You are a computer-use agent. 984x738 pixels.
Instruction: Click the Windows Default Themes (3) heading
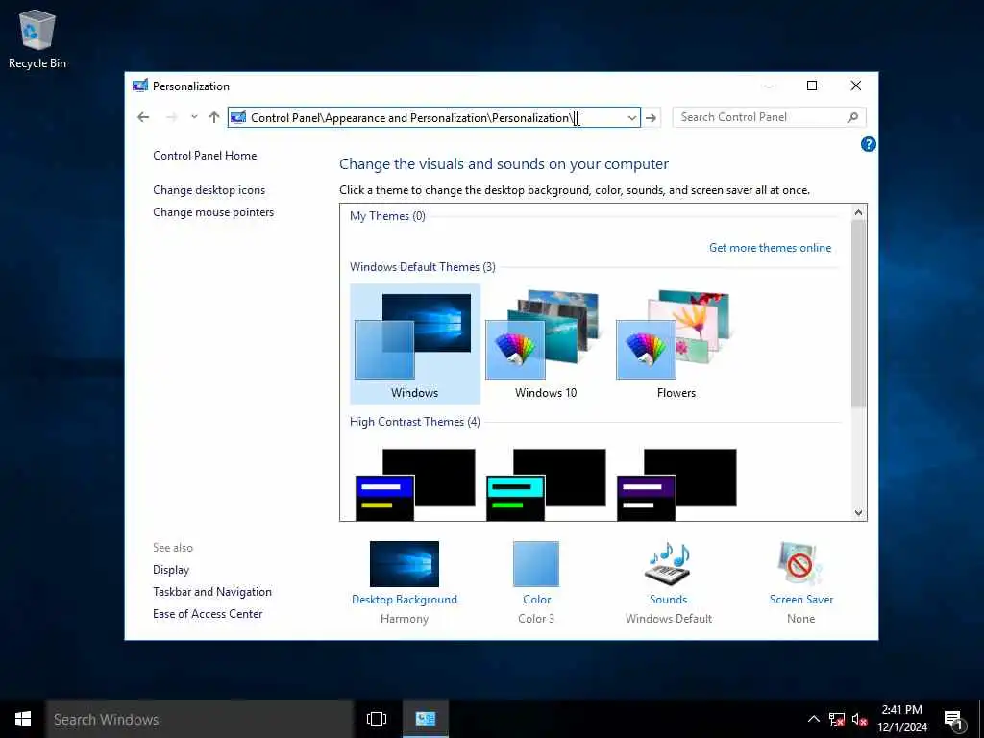[423, 267]
